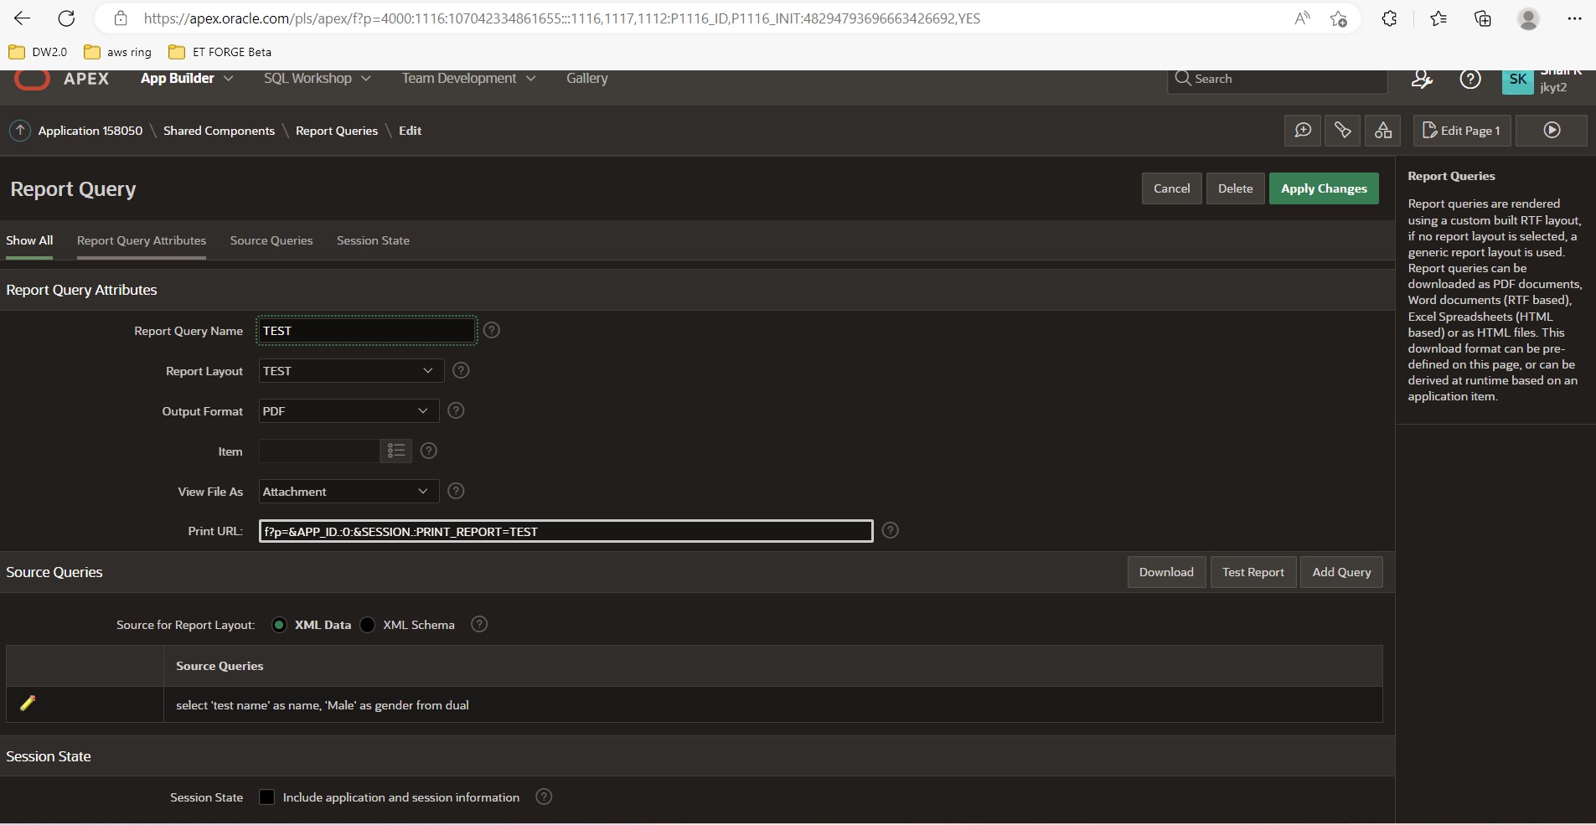The height and width of the screenshot is (825, 1596).
Task: Click the Feedback comment icon in toolbar
Action: (x=1303, y=131)
